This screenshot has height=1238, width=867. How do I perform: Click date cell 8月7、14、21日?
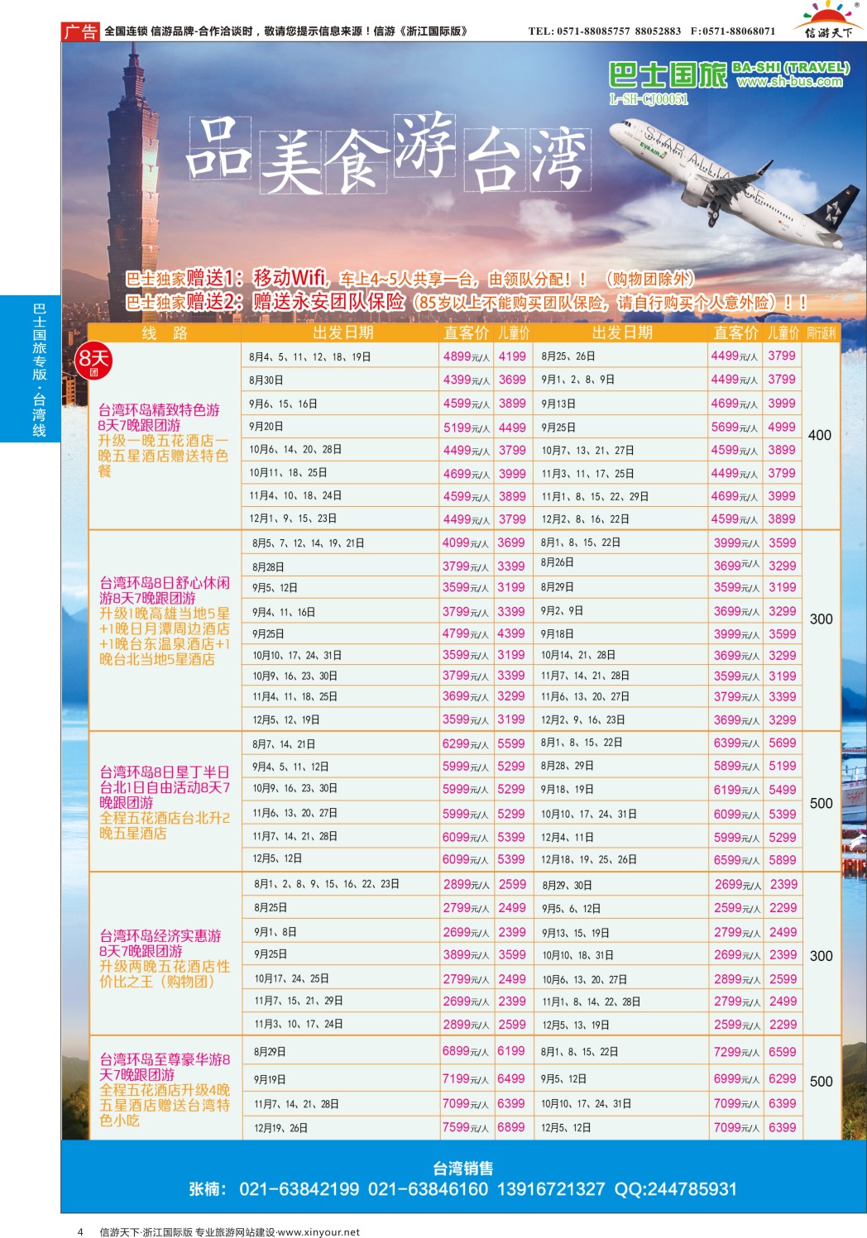point(284,744)
